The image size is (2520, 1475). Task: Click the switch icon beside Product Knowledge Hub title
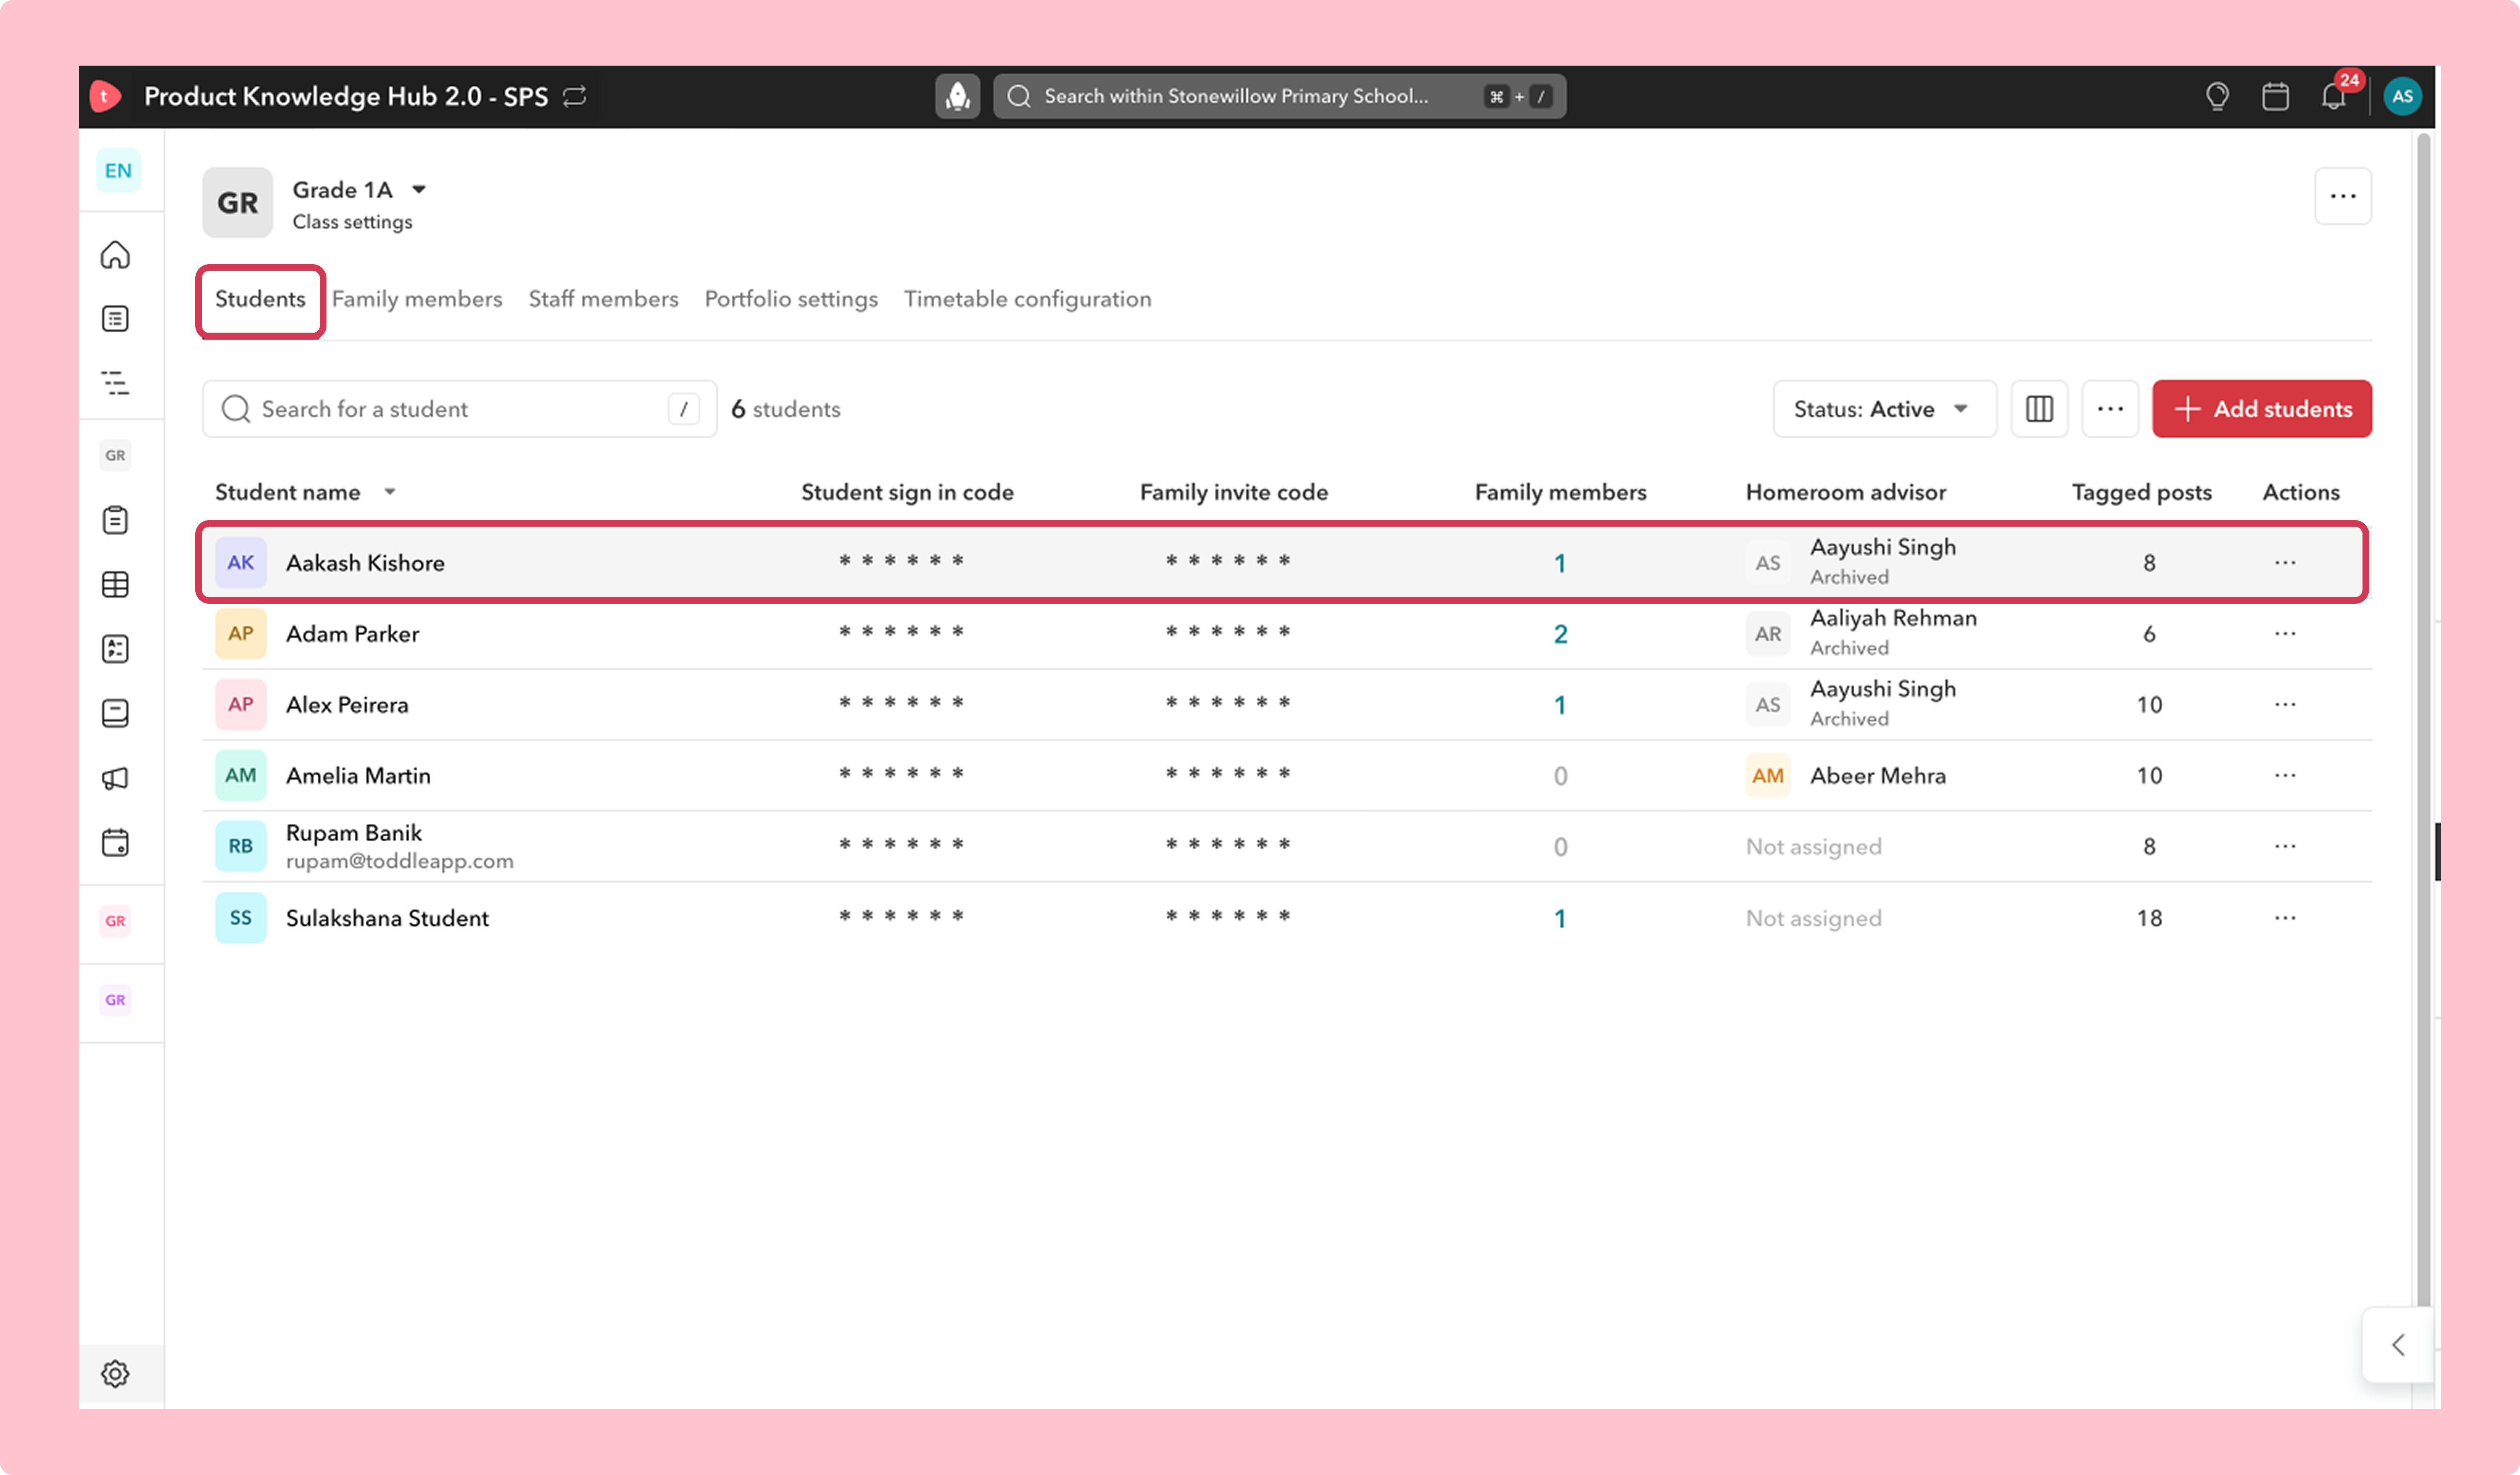pos(574,96)
